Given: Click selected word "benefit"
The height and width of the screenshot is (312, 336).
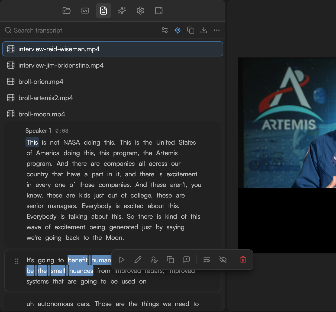Looking at the screenshot, I should (x=78, y=260).
